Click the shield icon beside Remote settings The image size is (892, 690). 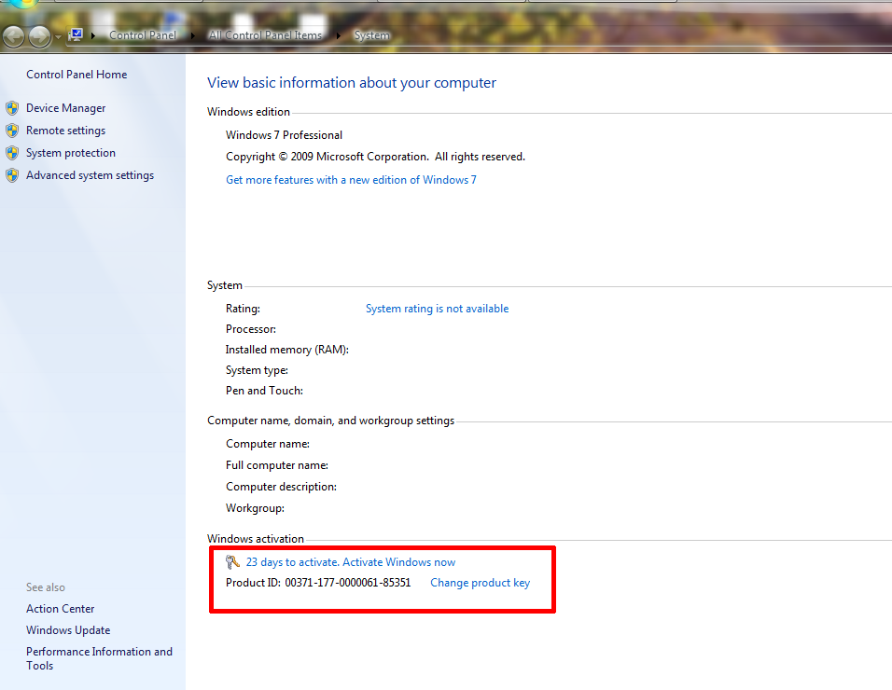[12, 131]
